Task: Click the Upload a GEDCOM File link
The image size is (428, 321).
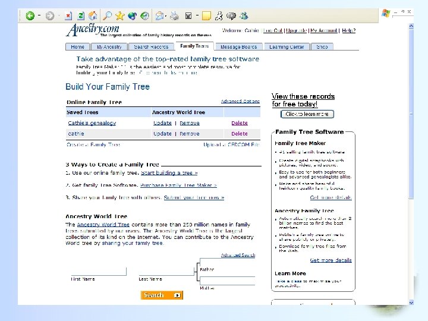Action: (x=231, y=144)
